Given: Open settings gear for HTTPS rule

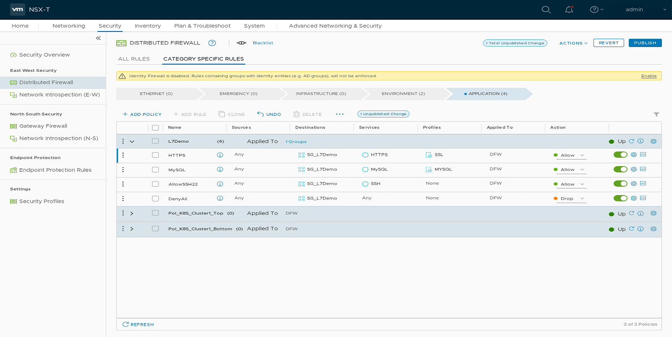Looking at the screenshot, I should (634, 155).
